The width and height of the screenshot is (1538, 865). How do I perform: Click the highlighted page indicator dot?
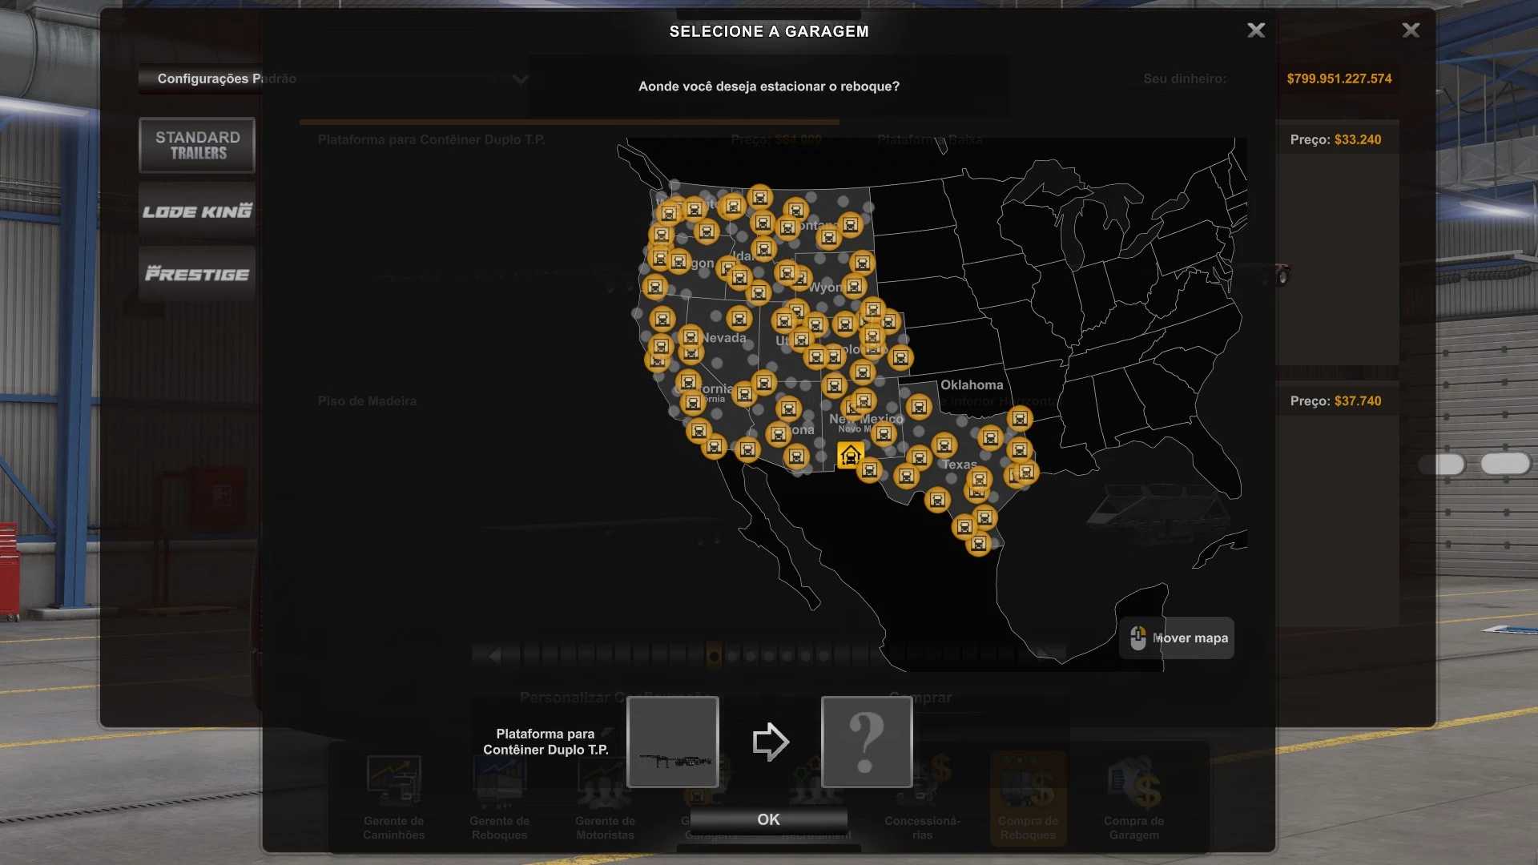[714, 656]
